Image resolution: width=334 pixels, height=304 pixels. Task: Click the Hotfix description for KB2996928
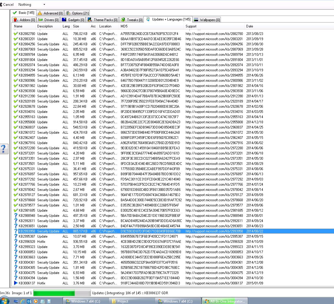(41, 242)
